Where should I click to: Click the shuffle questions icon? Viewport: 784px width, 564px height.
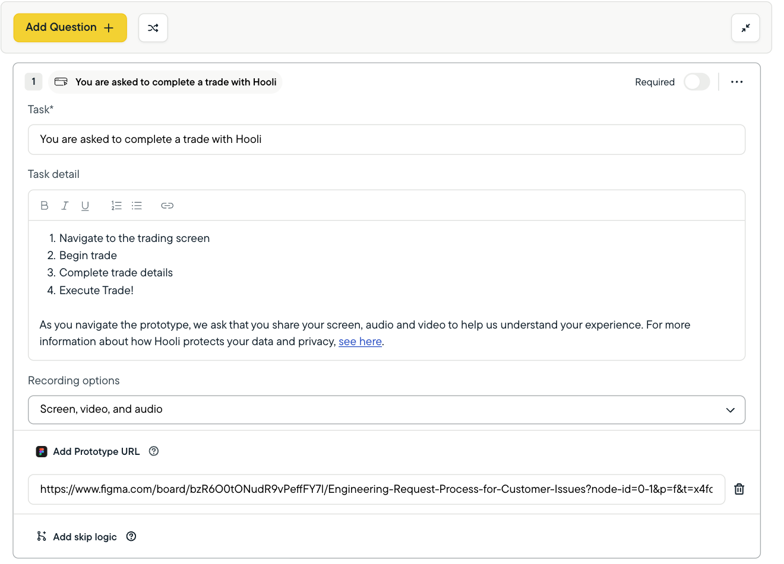click(x=153, y=27)
